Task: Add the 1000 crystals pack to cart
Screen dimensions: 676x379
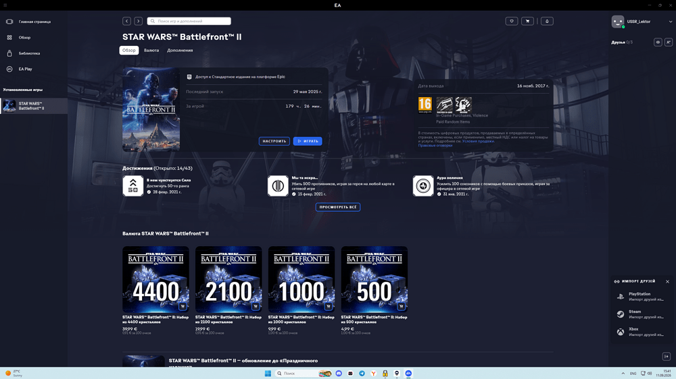Action: coord(328,306)
